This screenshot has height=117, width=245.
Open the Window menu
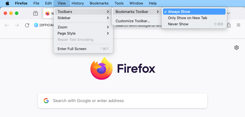click(136, 3)
